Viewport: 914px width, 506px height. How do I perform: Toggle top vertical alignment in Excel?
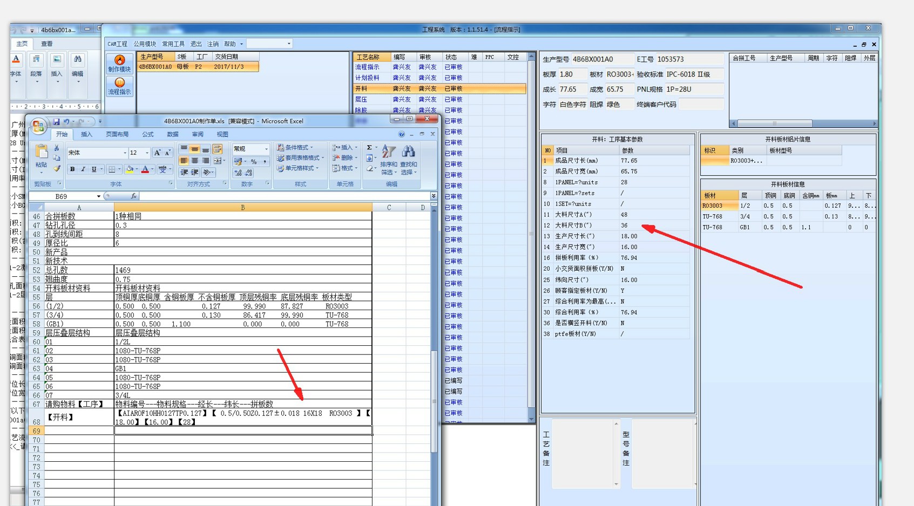184,149
